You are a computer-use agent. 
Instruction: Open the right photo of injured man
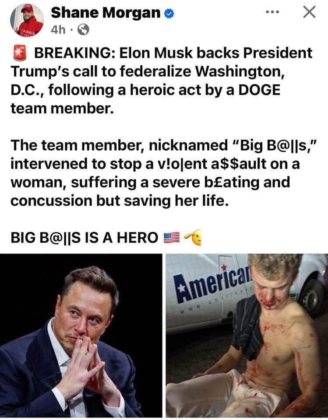(x=247, y=336)
